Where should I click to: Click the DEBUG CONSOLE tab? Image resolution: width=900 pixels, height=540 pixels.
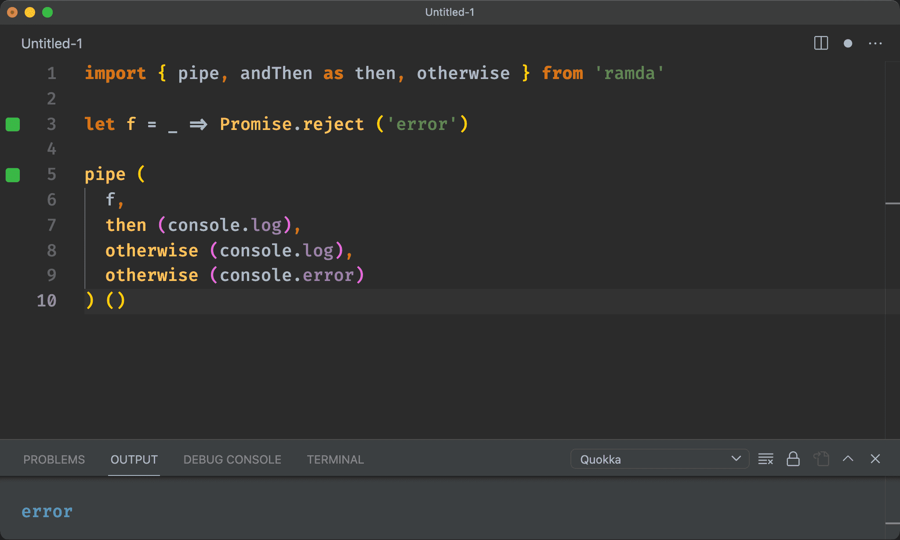pyautogui.click(x=232, y=460)
